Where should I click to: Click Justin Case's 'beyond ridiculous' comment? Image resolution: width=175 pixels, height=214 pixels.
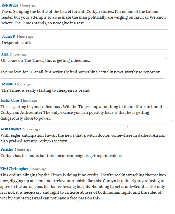pos(81,112)
